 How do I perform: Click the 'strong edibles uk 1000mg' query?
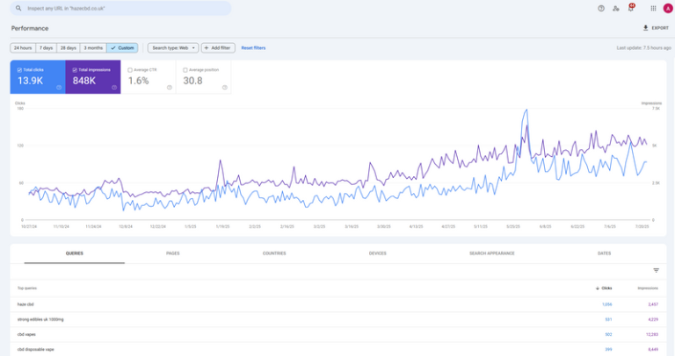click(x=40, y=319)
